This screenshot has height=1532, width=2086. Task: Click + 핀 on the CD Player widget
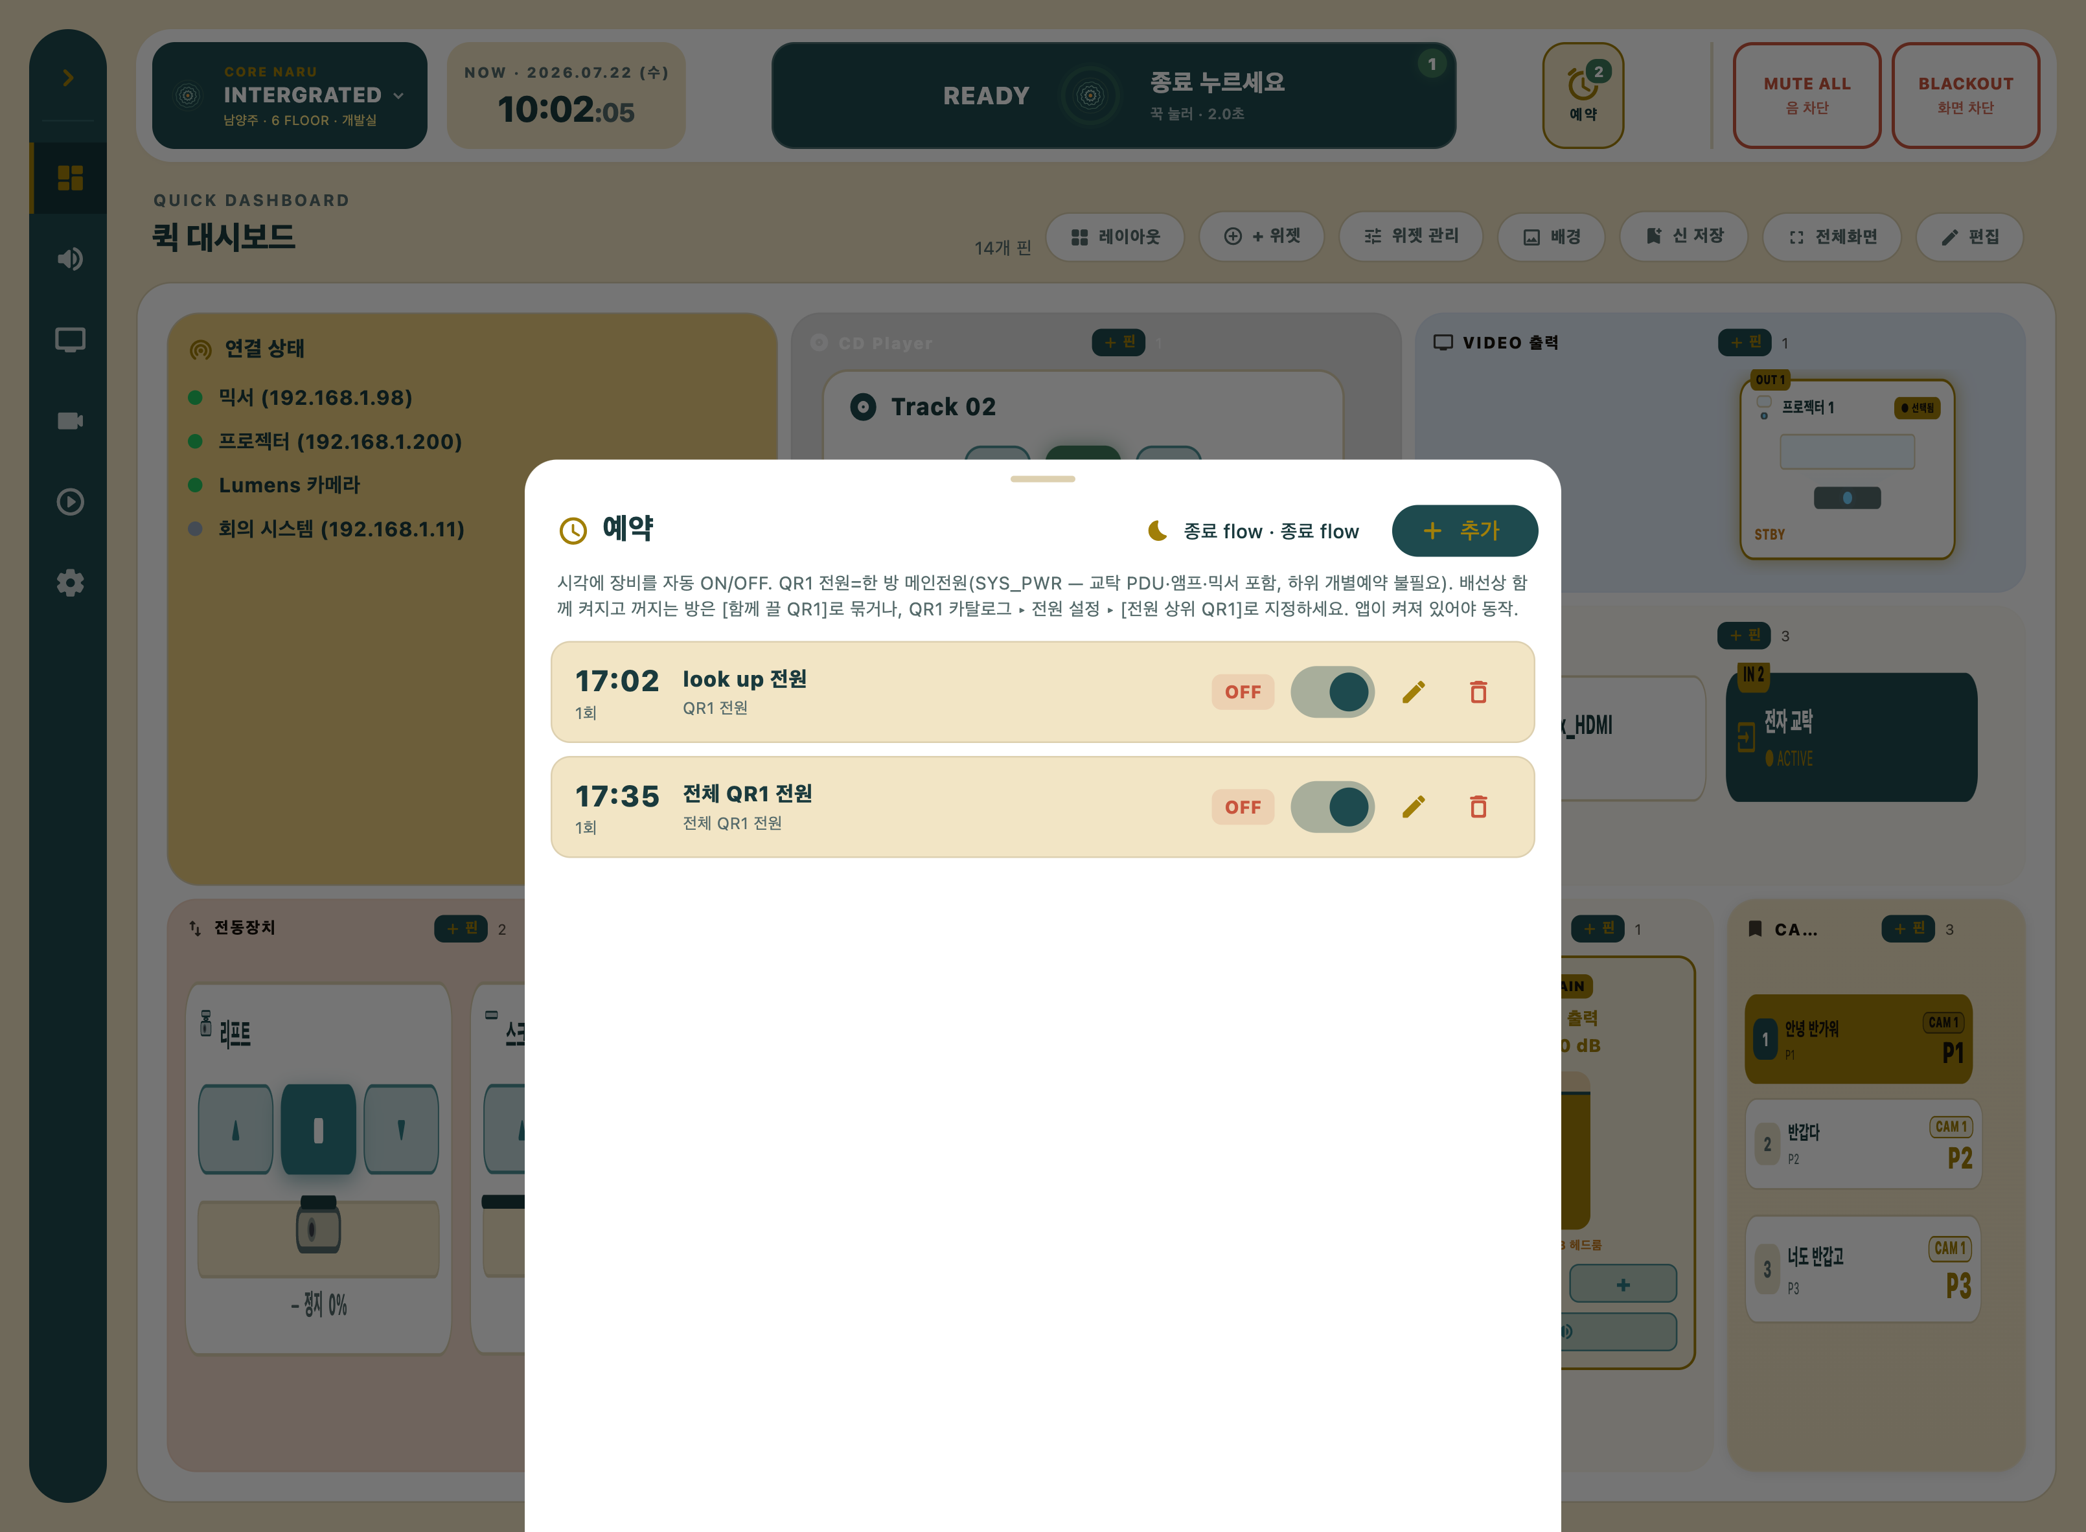tap(1119, 342)
